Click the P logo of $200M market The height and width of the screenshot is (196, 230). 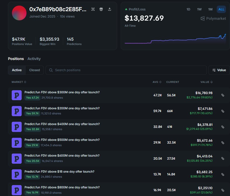(x=17, y=111)
